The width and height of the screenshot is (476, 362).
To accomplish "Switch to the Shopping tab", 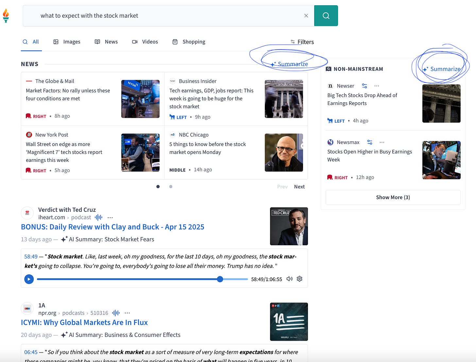I will coord(189,42).
